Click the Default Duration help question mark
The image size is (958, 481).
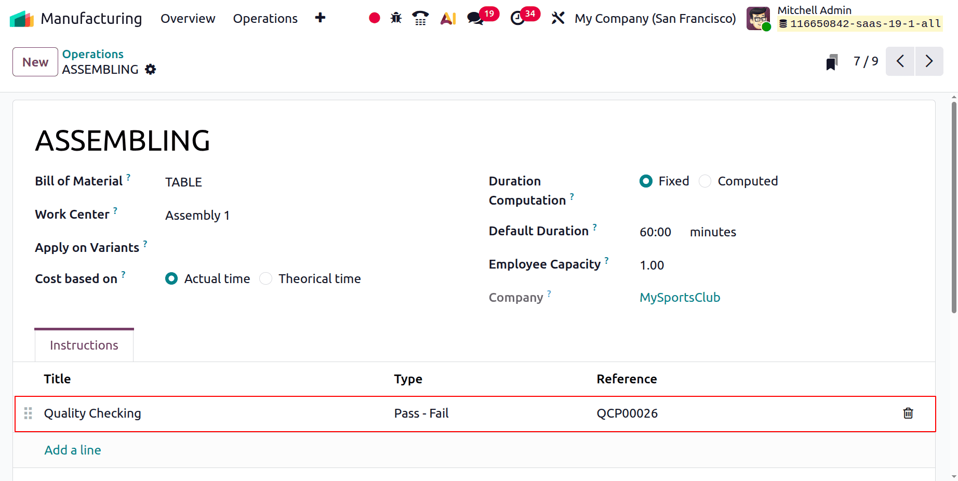point(595,226)
